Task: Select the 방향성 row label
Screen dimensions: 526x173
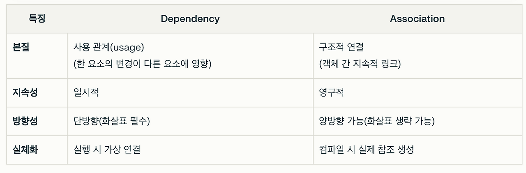Action: pos(25,121)
